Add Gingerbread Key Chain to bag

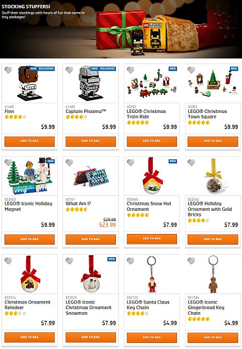coord(213,337)
